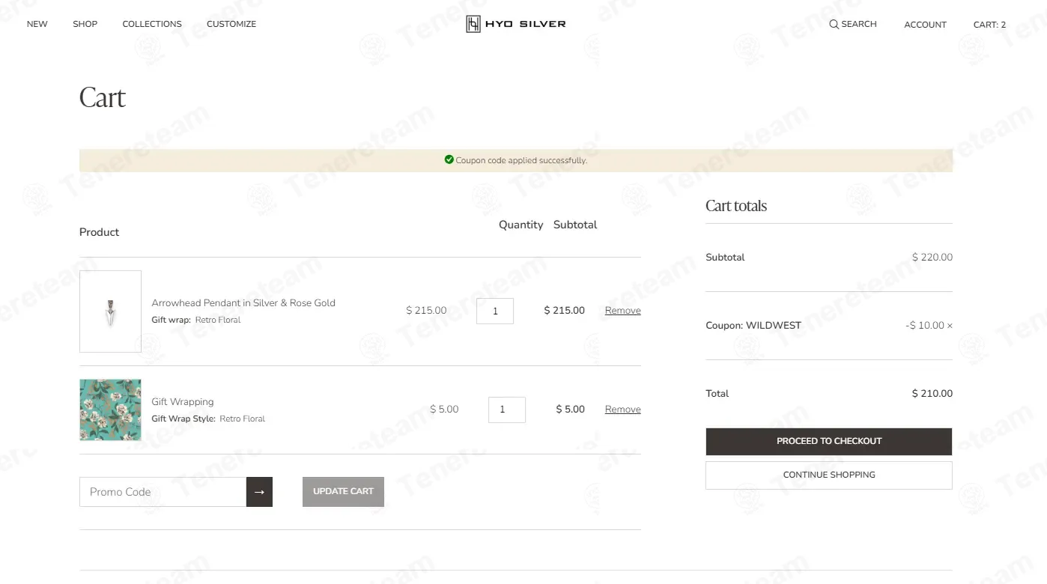
Task: Click the cart subtotal '$ 220.00'
Action: coord(932,258)
